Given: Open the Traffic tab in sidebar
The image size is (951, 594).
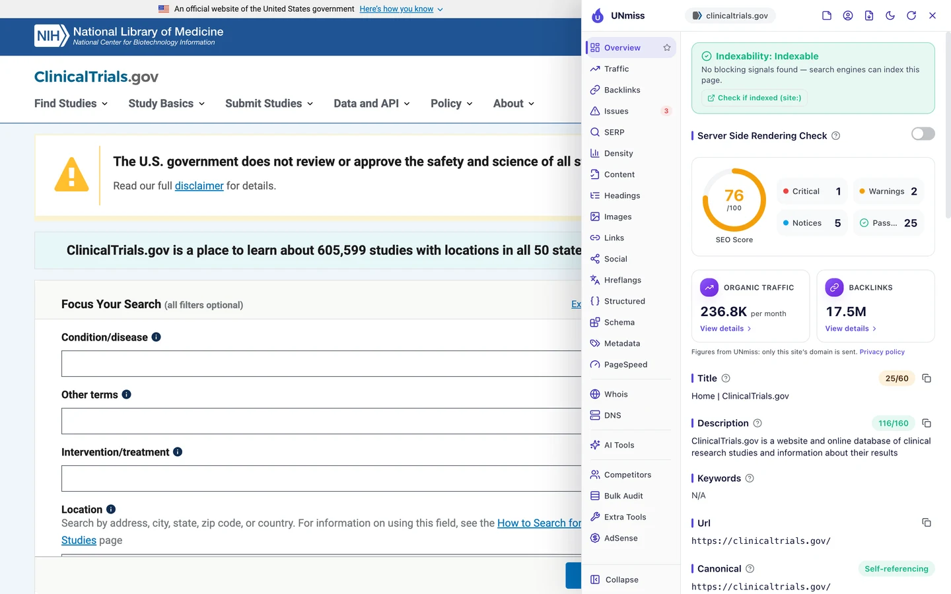Looking at the screenshot, I should pos(631,69).
